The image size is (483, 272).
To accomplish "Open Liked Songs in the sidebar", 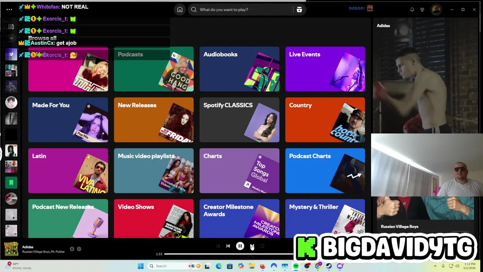I will 11,54.
